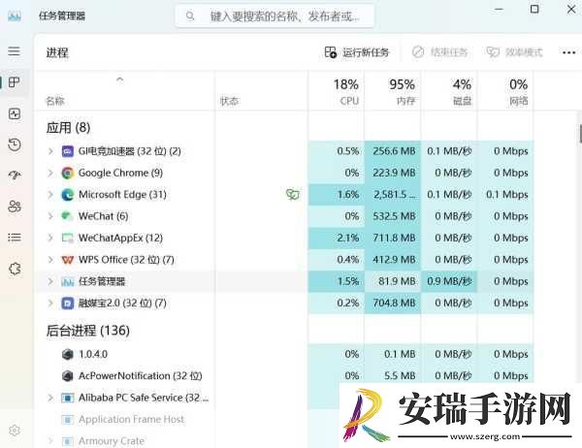Click the vertical scrollbar thumb
The width and height of the screenshot is (582, 448).
[580, 134]
